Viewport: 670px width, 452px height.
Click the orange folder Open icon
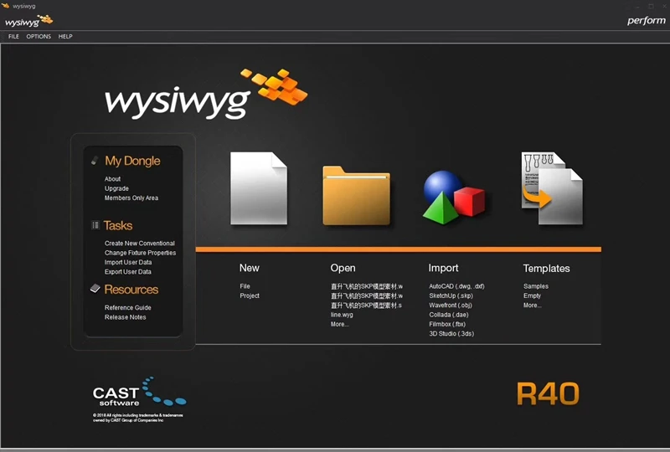357,196
